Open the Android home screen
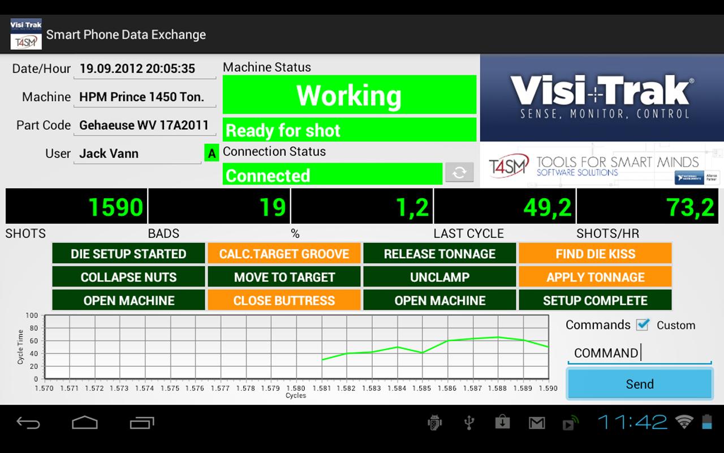 [x=85, y=422]
